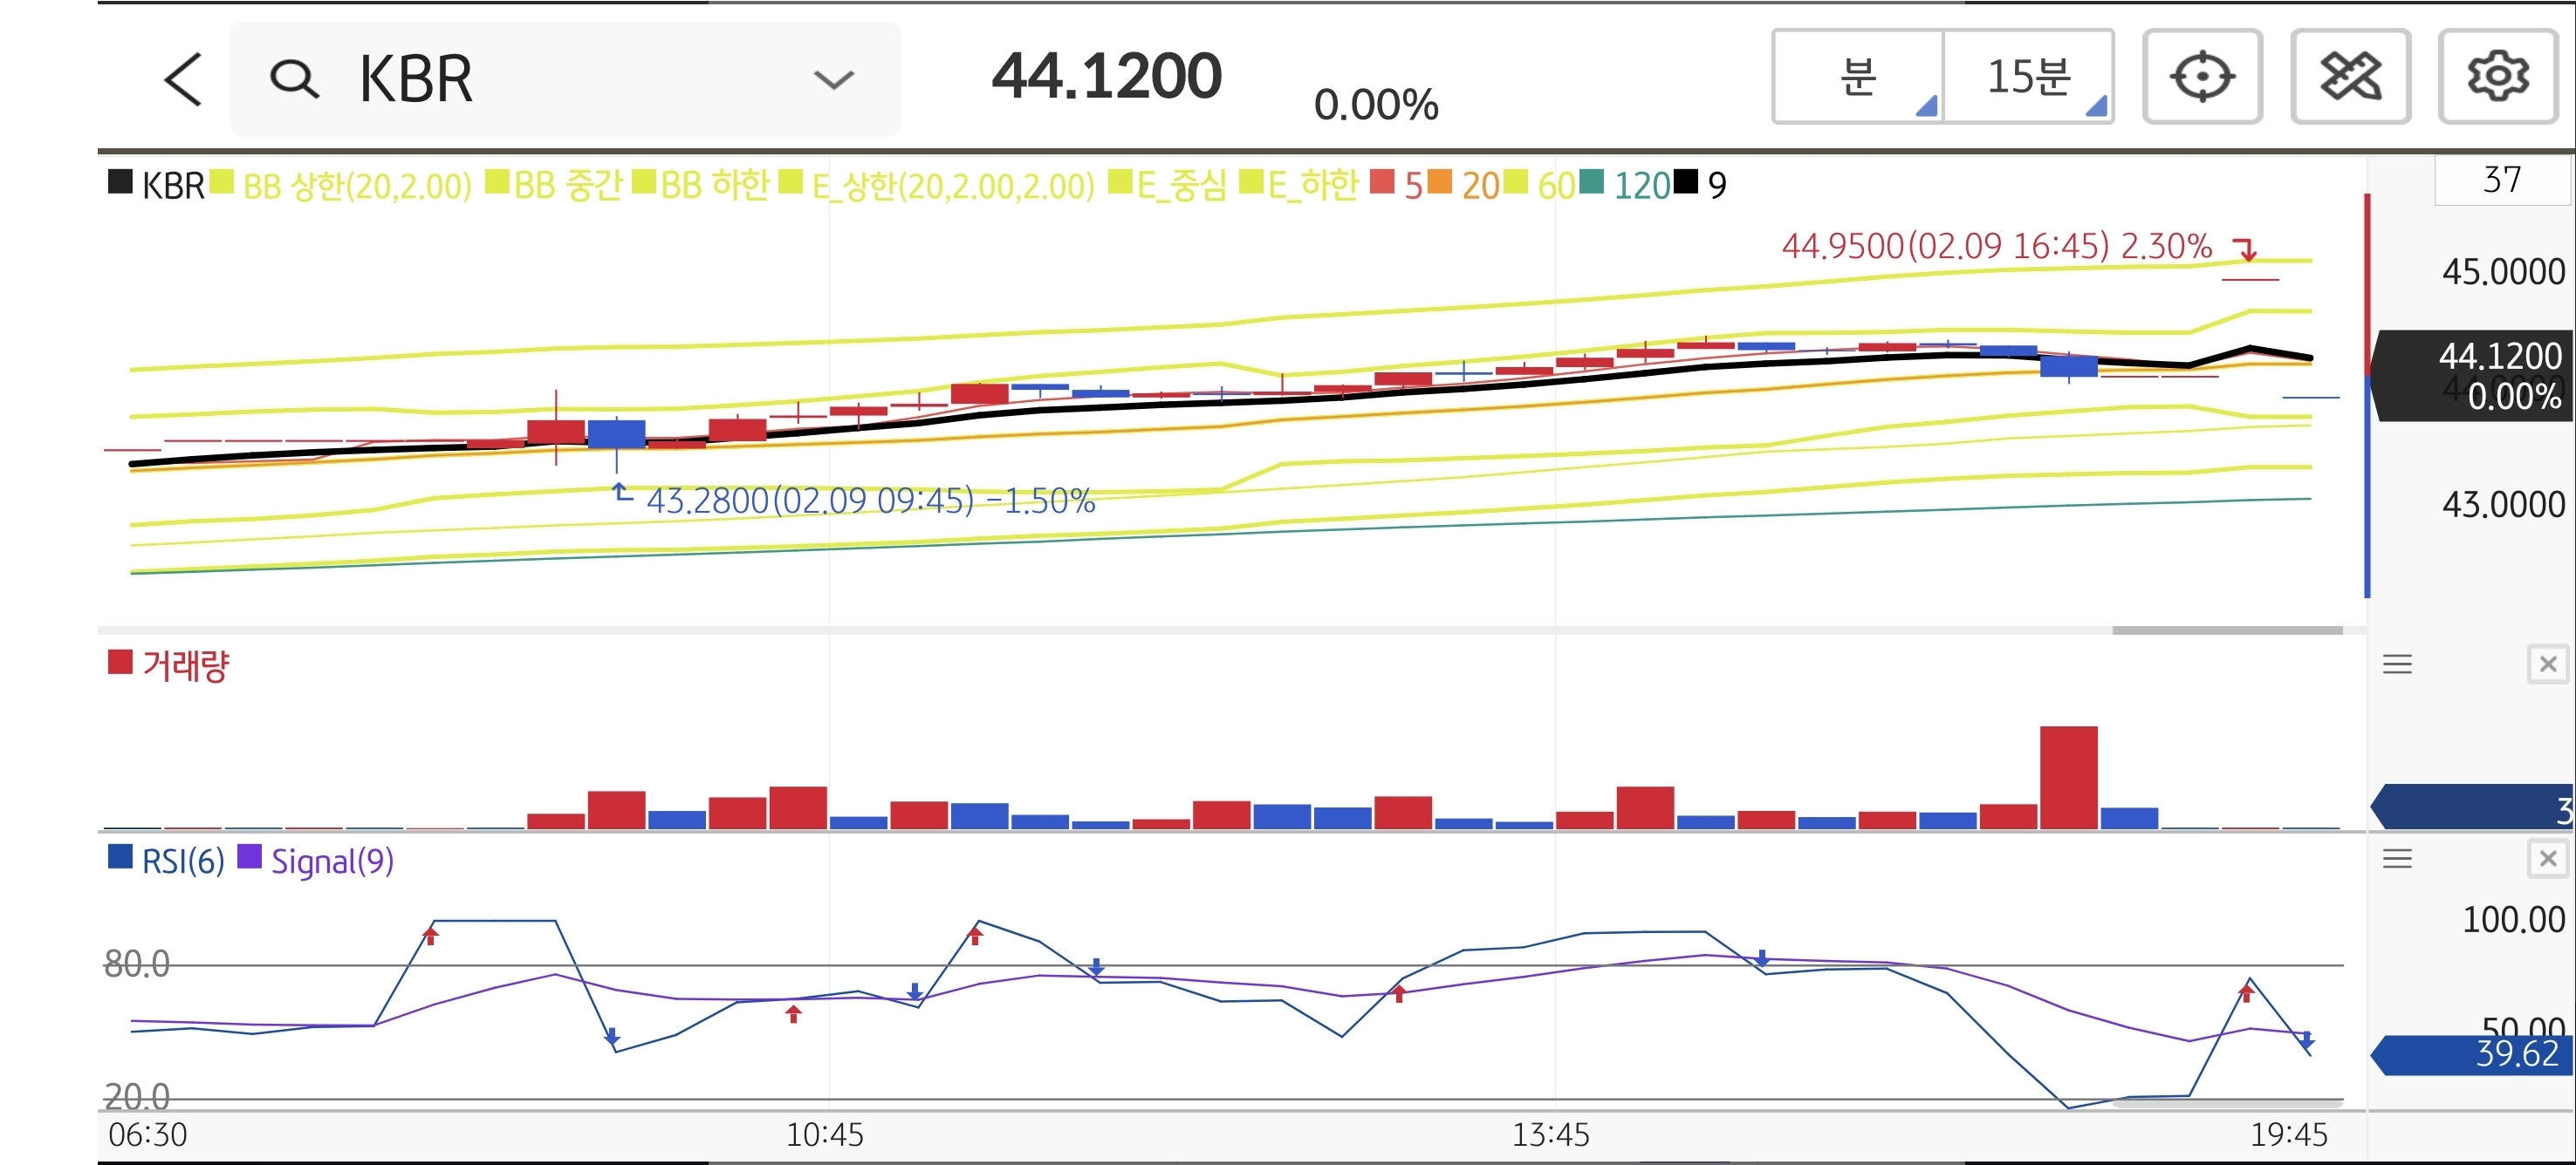The width and height of the screenshot is (2576, 1165).
Task: Close the RSI indicator panel
Action: tap(2547, 858)
